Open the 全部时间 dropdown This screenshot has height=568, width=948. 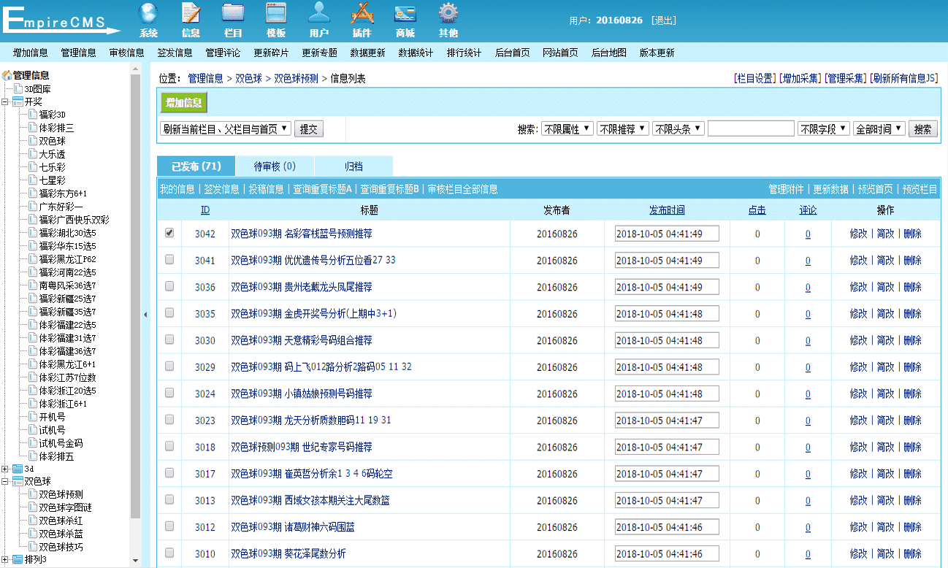click(879, 129)
